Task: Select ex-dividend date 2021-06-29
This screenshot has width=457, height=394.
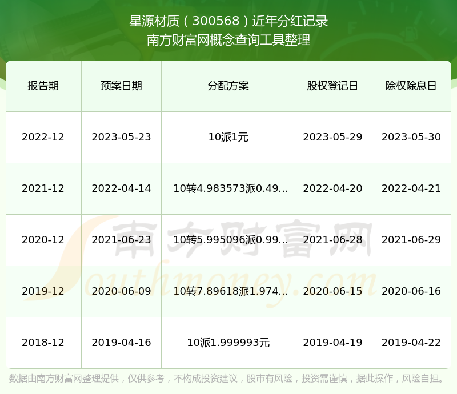Action: pos(411,240)
